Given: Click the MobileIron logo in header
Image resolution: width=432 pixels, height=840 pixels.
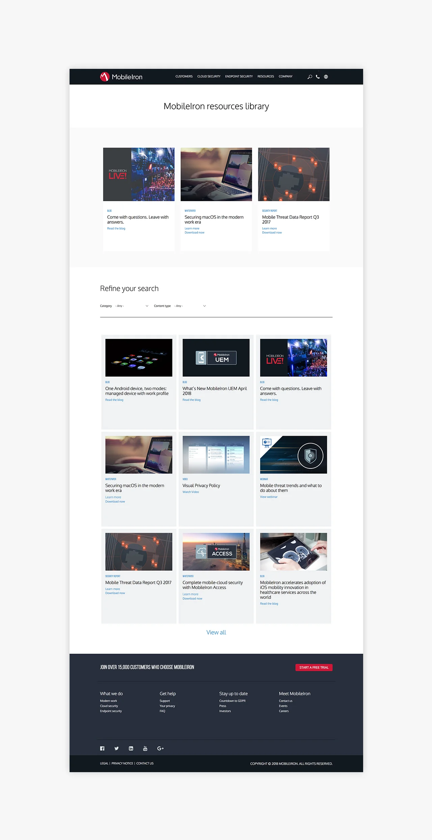Looking at the screenshot, I should point(121,77).
